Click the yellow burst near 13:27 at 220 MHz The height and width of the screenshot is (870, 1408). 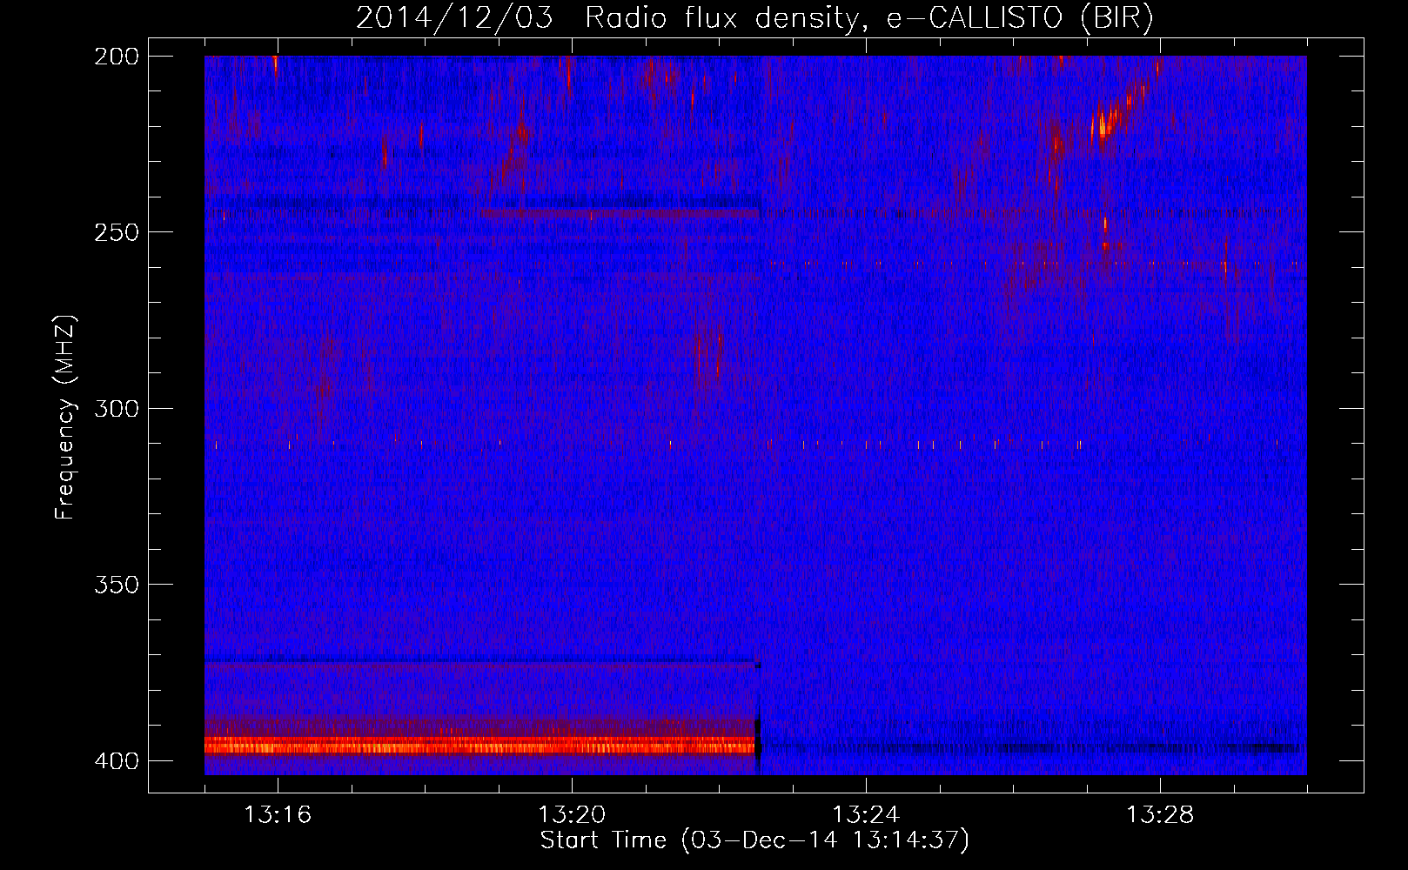pos(1103,124)
